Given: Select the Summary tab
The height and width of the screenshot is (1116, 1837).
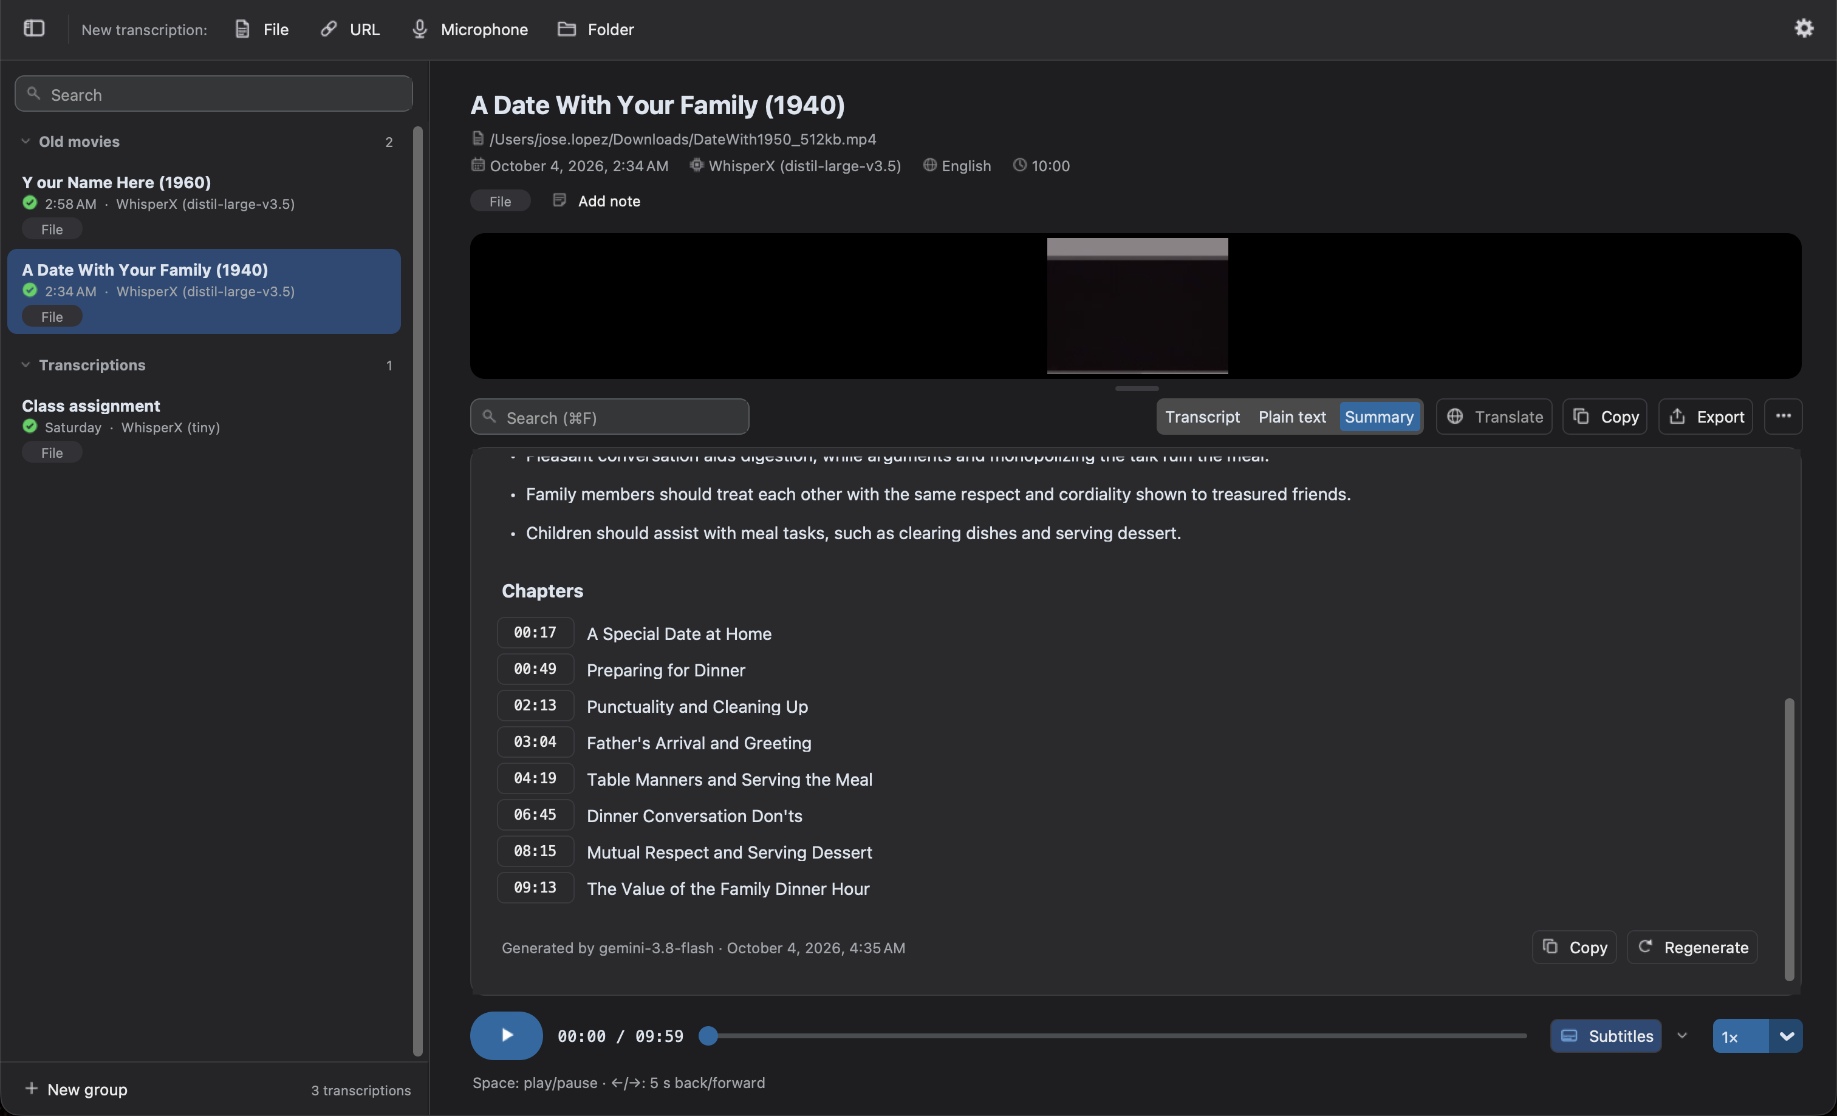Looking at the screenshot, I should [x=1378, y=417].
